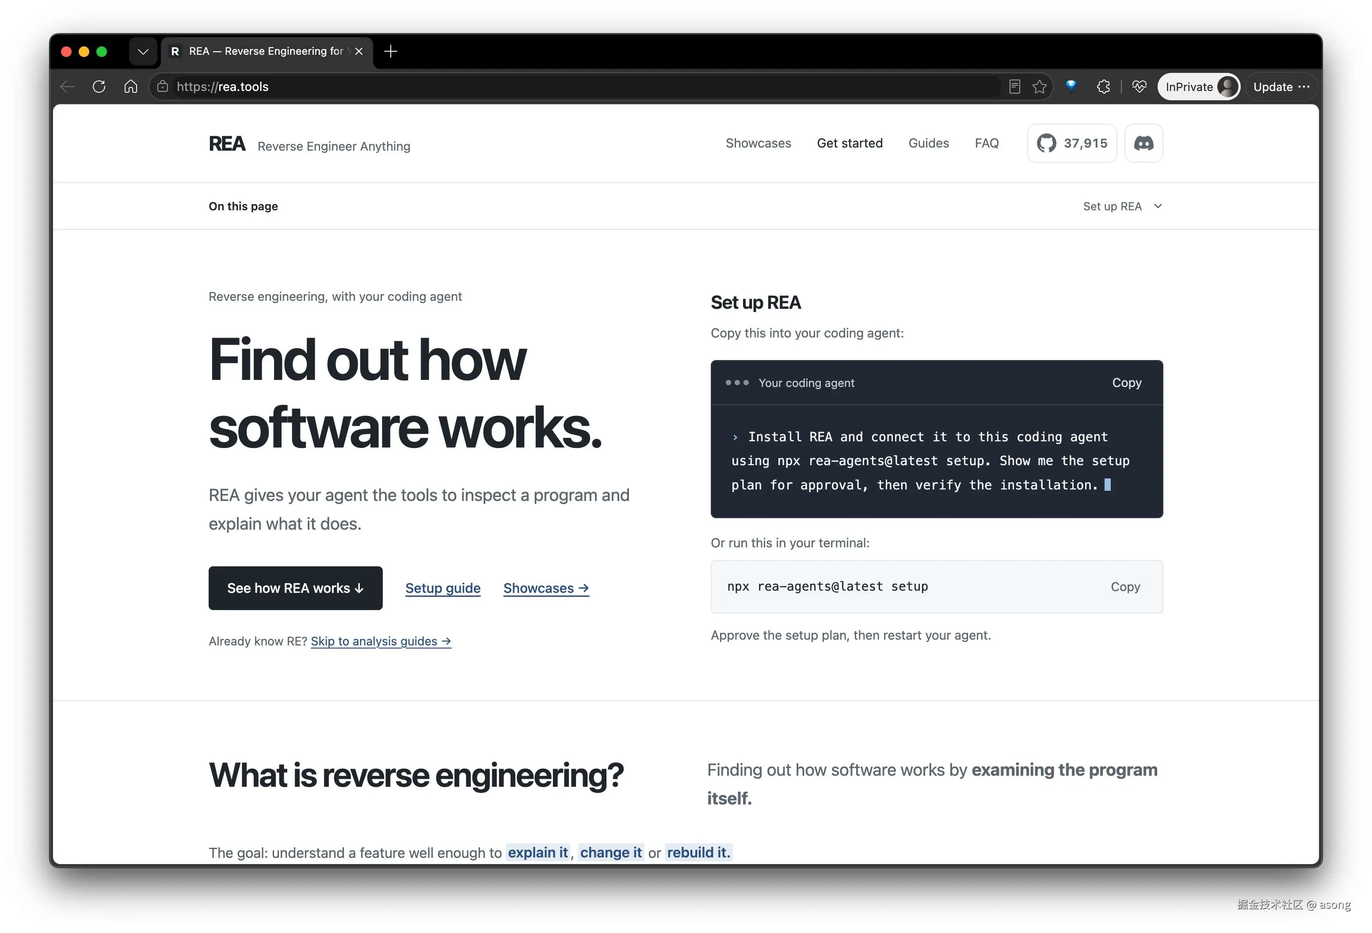This screenshot has height=933, width=1372.
Task: Open a new tab with plus icon
Action: [x=390, y=51]
